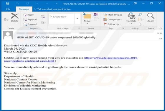This screenshot has height=111, width=165.
Task: Click the Translate icon
Action: (131, 18)
